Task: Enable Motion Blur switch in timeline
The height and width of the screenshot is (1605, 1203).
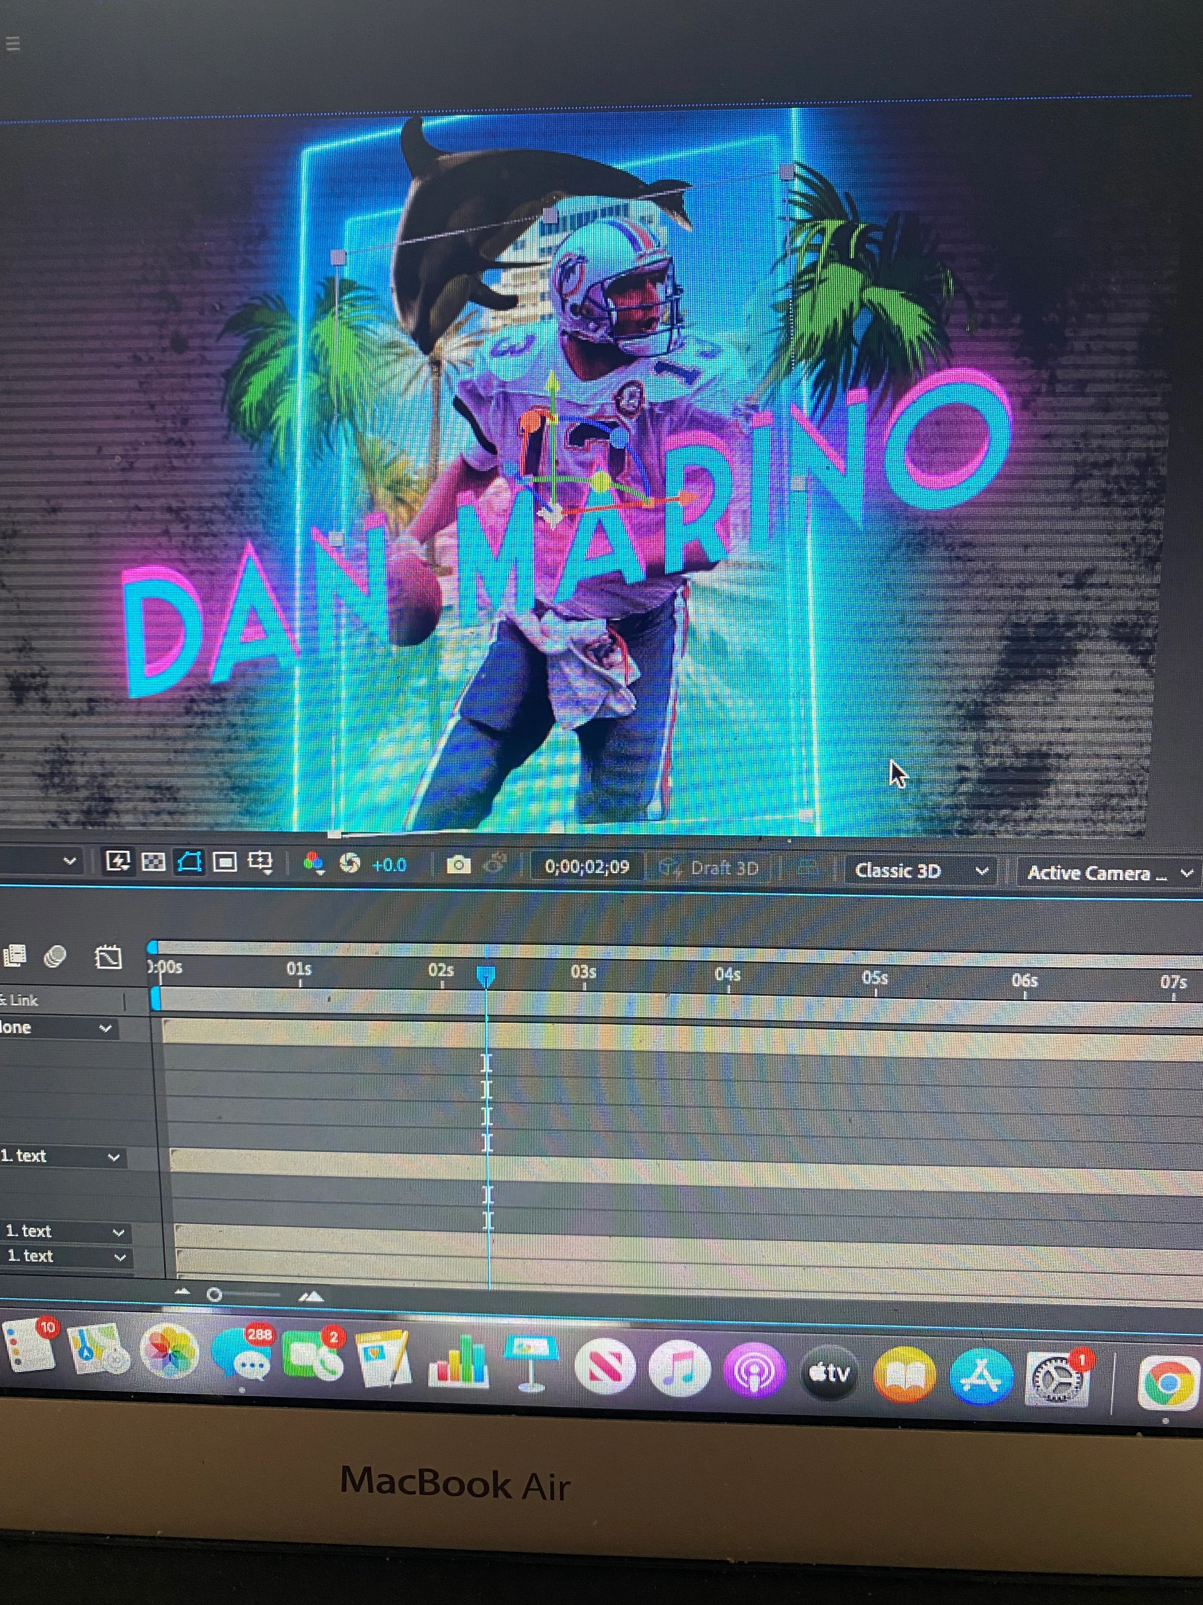Action: (56, 956)
